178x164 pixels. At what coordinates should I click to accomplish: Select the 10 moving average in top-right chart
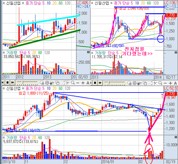click(x=137, y=3)
